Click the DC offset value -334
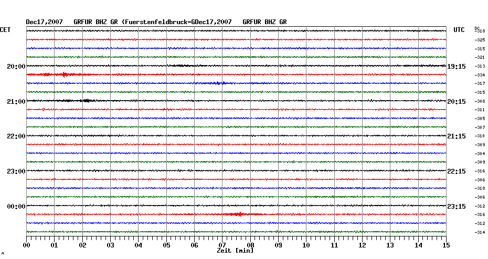This screenshot has height=259, width=488. [480, 75]
